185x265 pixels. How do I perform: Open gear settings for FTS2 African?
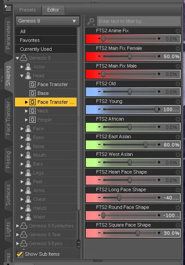pos(178,119)
